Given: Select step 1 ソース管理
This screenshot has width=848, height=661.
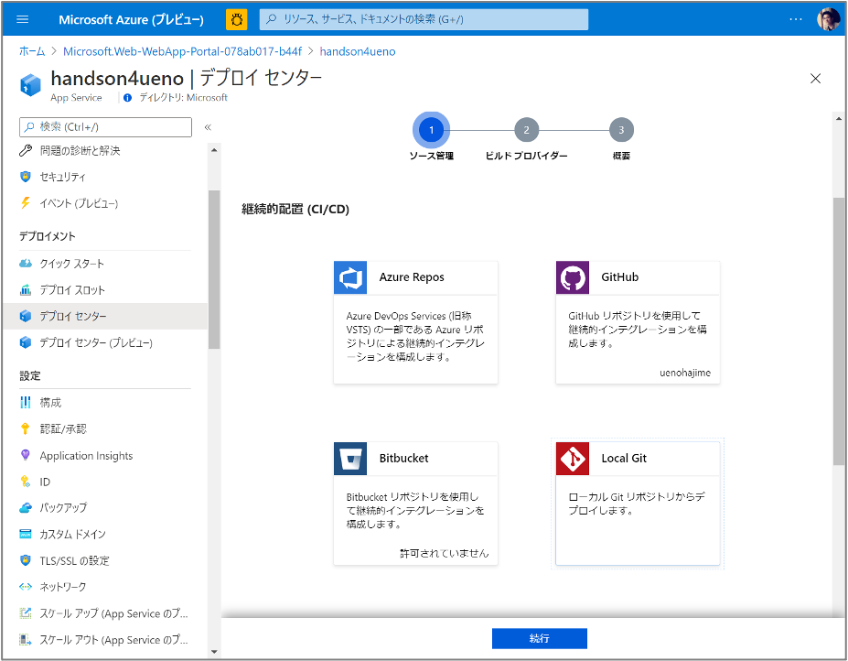Looking at the screenshot, I should (x=431, y=130).
